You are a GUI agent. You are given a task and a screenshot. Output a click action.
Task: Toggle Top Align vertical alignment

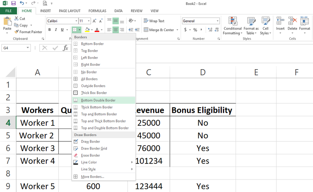coord(109,21)
